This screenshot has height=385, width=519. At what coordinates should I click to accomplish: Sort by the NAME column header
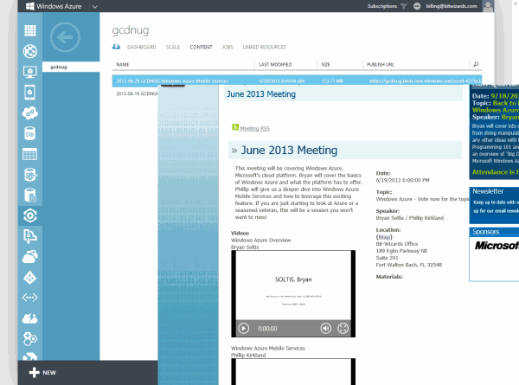[x=123, y=65]
